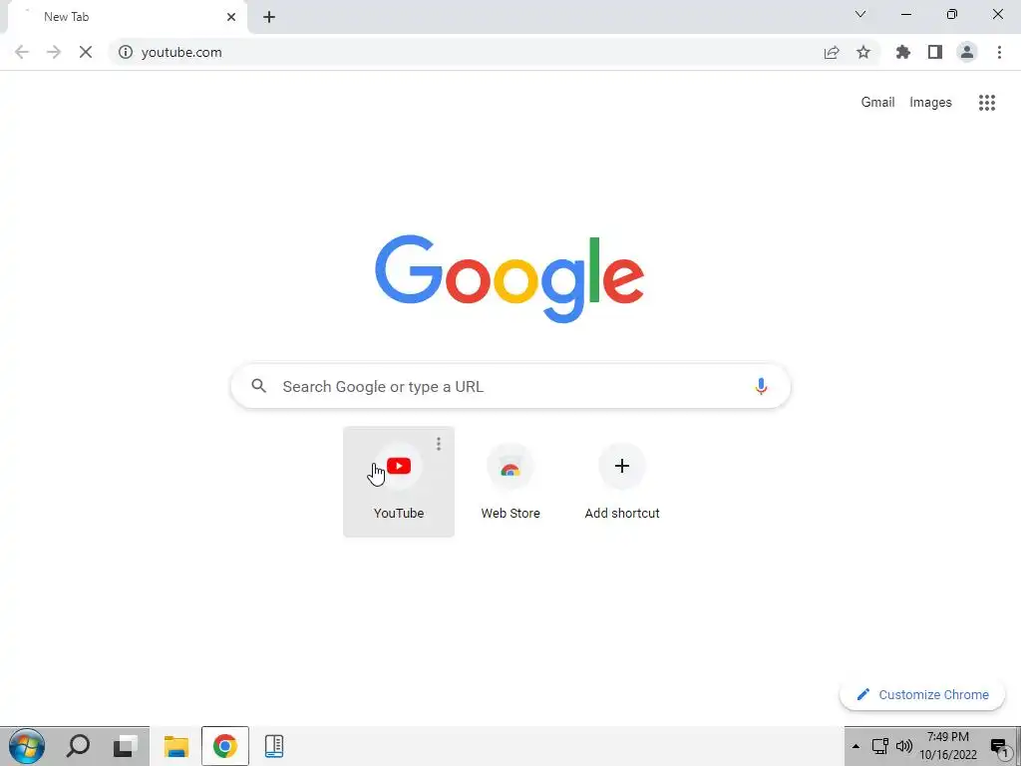Open the profile avatar menu
The width and height of the screenshot is (1021, 766).
[967, 52]
